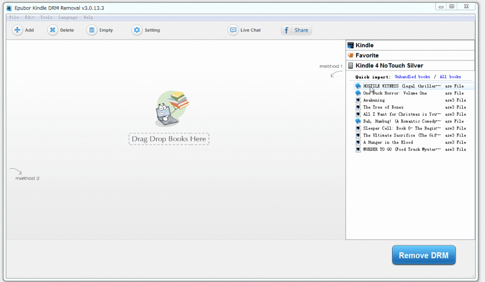485x282 pixels.
Task: Expand the Favorite section header
Action: coord(410,56)
